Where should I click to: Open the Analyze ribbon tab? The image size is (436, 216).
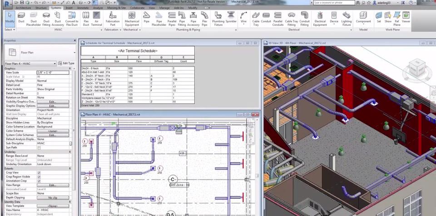pos(98,8)
